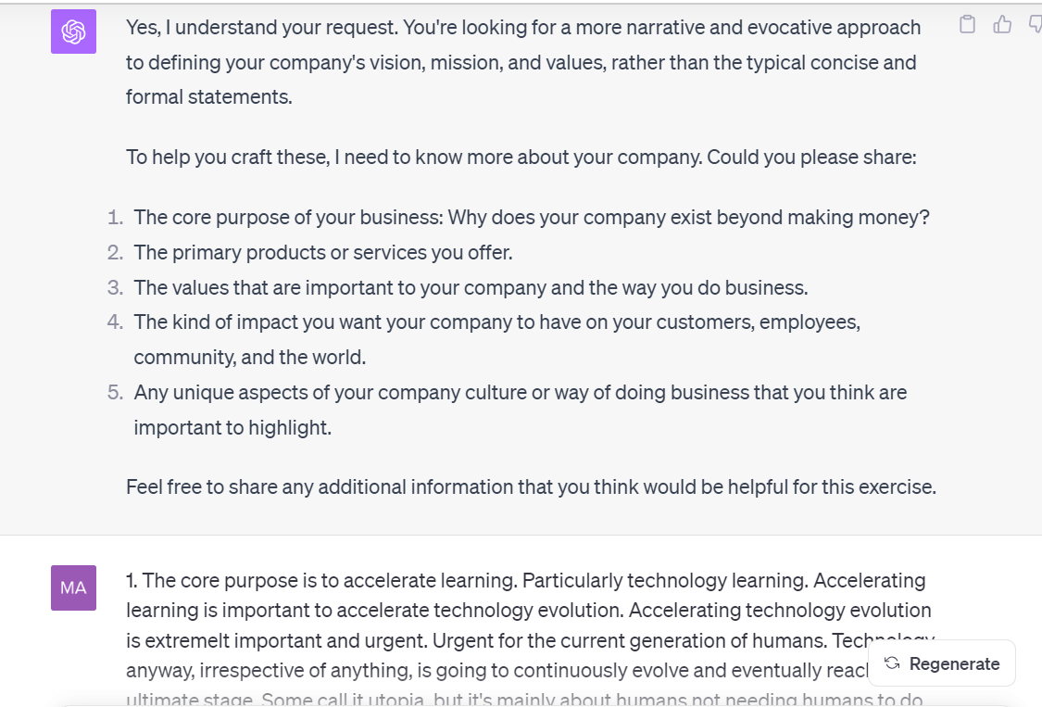The height and width of the screenshot is (707, 1042).
Task: Click the purple MA user avatar
Action: [73, 587]
